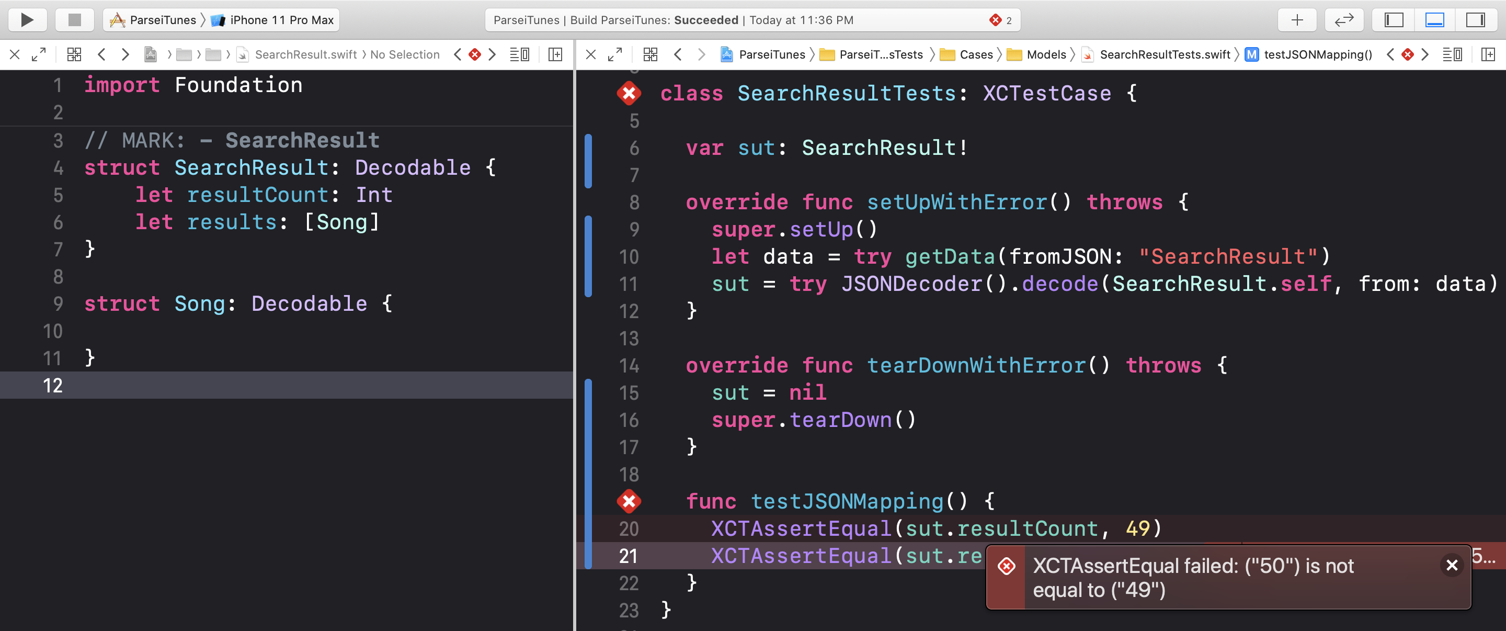Go back using the left editor's back arrow
The width and height of the screenshot is (1506, 631).
(x=102, y=54)
